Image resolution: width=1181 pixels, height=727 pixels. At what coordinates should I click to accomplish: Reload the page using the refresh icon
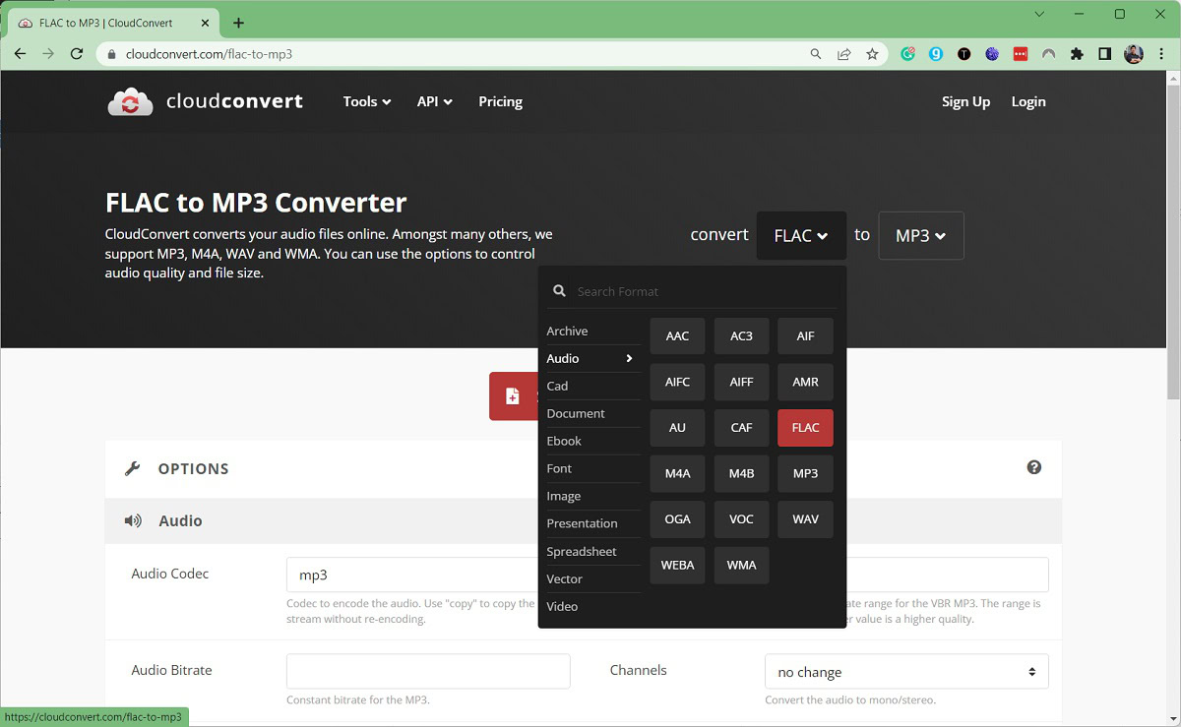coord(77,54)
